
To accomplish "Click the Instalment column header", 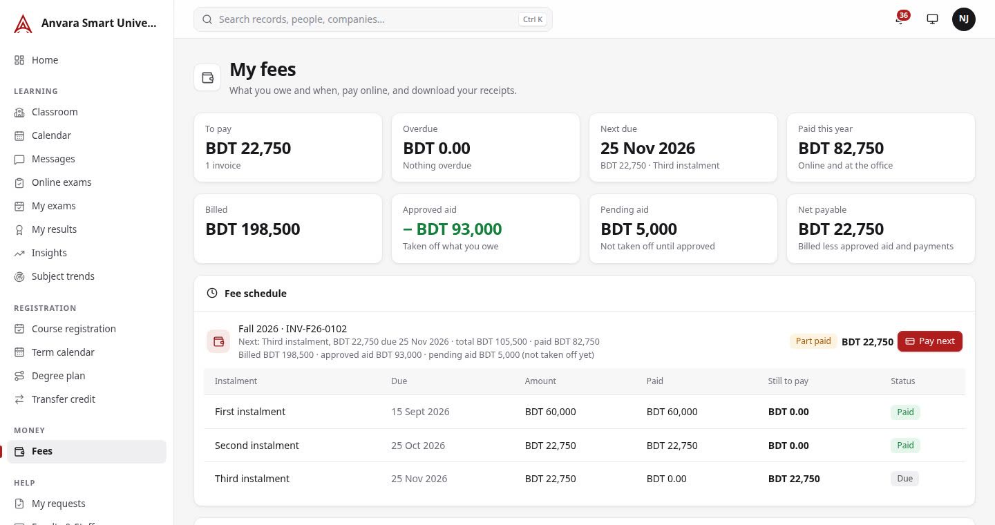I will [236, 381].
